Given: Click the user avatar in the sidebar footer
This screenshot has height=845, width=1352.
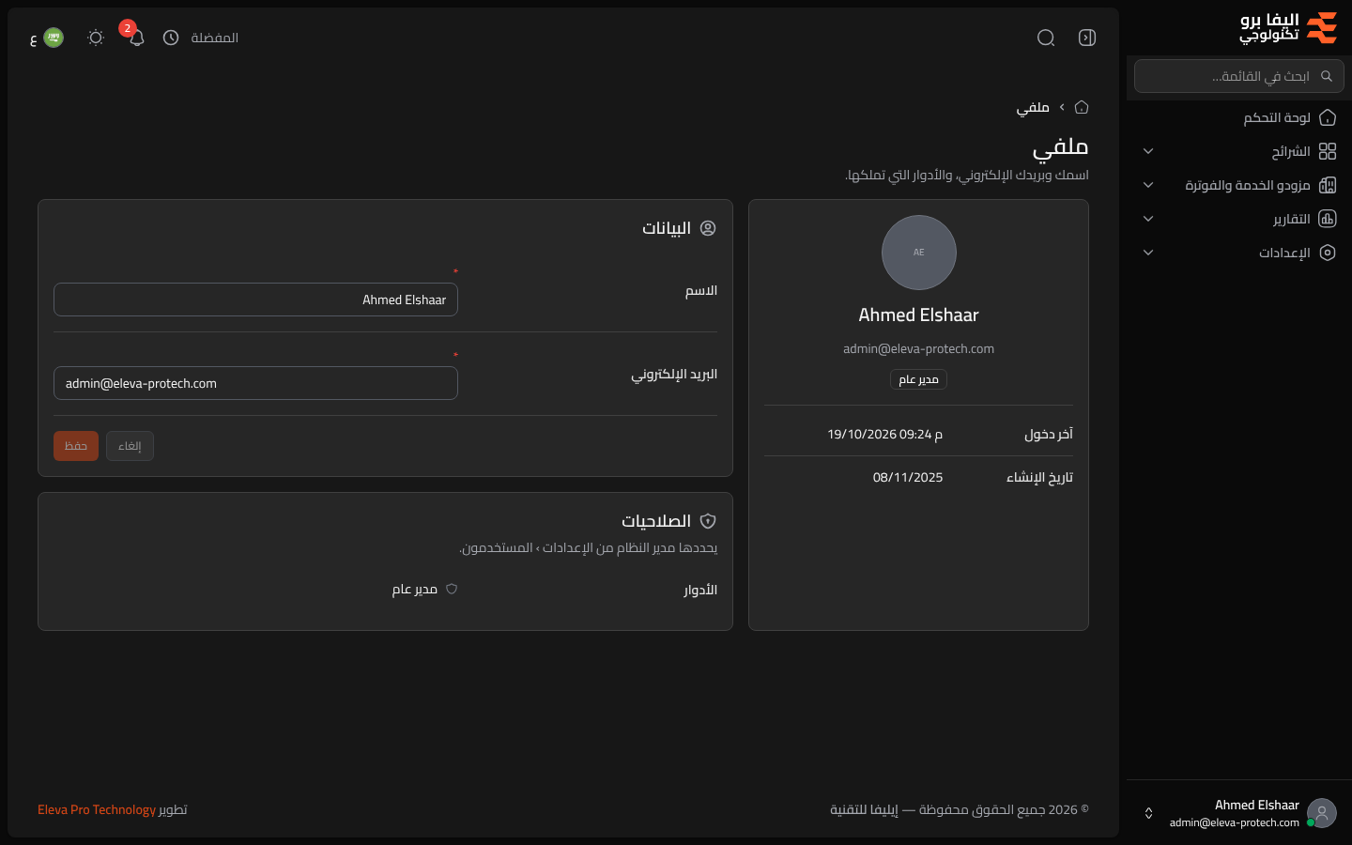Looking at the screenshot, I should 1322,813.
